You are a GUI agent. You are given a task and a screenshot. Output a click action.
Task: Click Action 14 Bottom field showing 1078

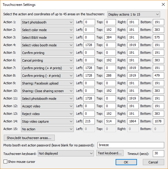[x=158, y=121]
